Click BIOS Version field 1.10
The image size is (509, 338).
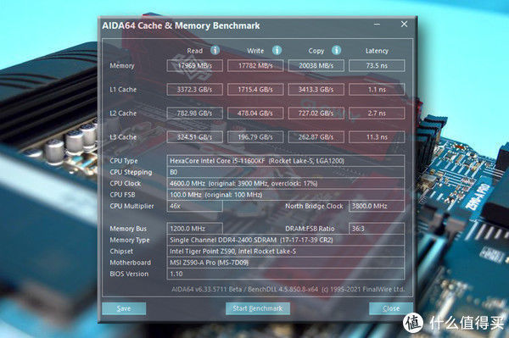[x=286, y=274]
